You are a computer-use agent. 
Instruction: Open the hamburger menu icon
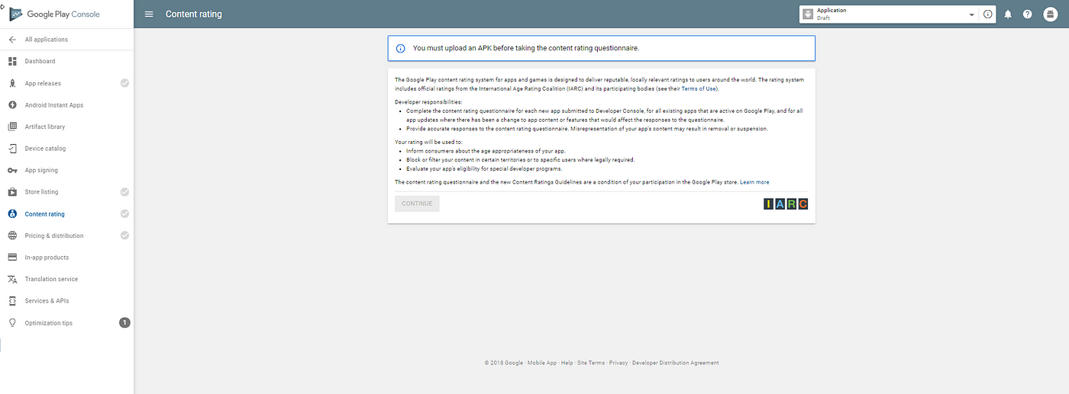(149, 14)
